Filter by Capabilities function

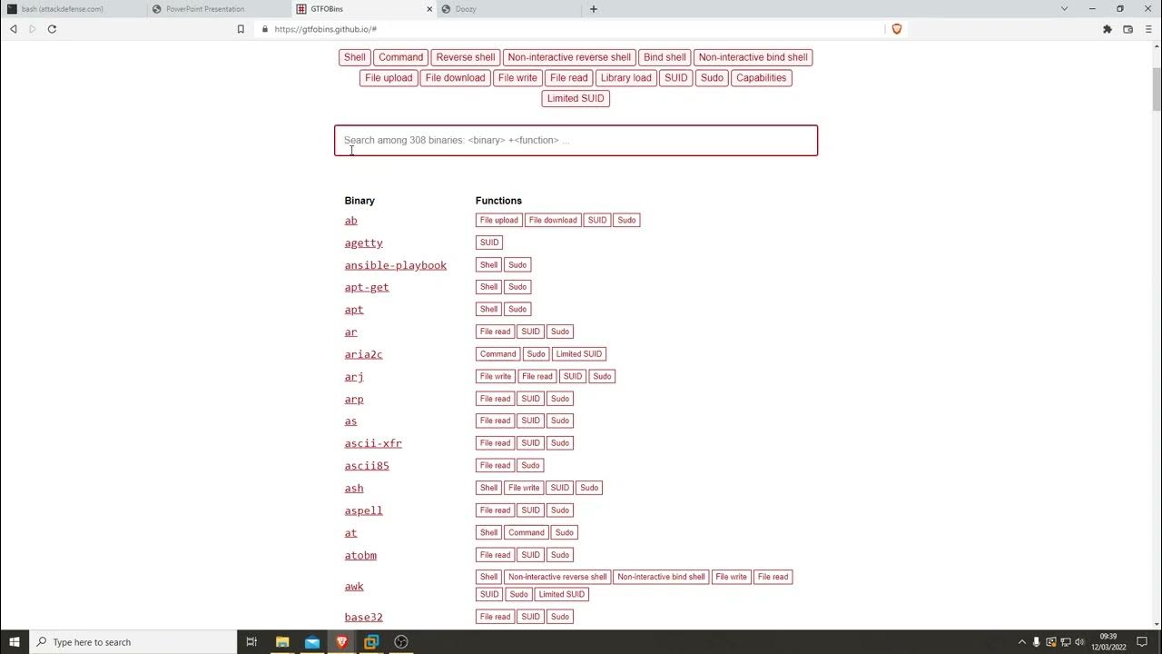click(761, 78)
